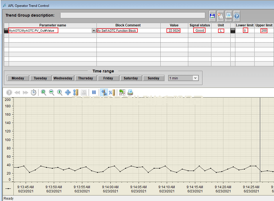Zoom vertically on the trend chart
The image size is (274, 201).
coord(60,93)
